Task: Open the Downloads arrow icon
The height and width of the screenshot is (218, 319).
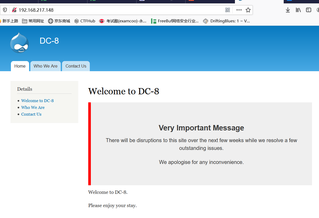Action: click(288, 10)
